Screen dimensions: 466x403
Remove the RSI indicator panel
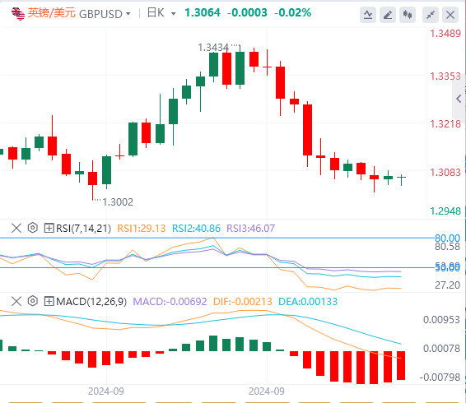click(x=16, y=228)
